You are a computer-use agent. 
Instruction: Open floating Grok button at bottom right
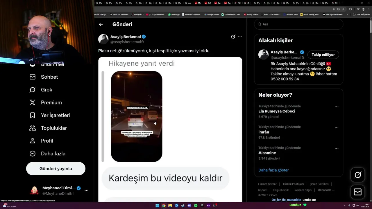coord(358,175)
